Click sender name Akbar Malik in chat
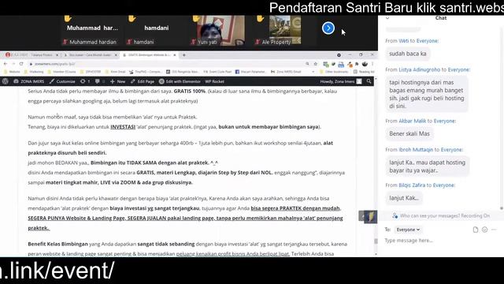Image resolution: width=504 pixels, height=284 pixels. click(412, 121)
